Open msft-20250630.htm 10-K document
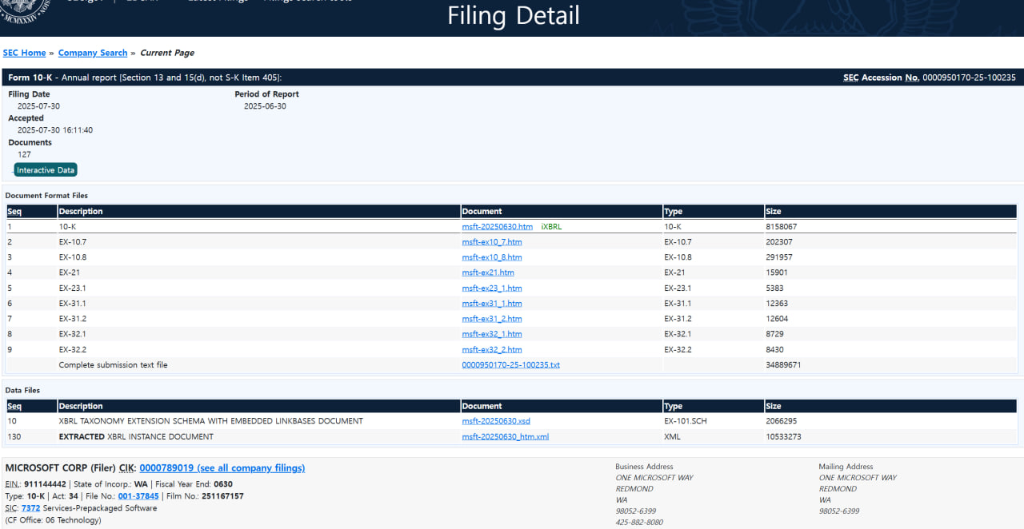 click(x=498, y=227)
